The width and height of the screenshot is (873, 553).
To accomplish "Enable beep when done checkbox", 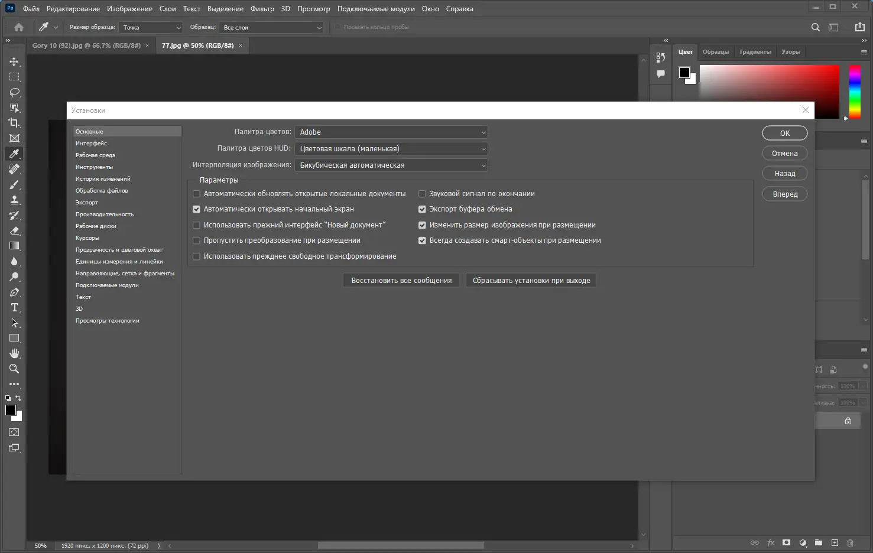I will 422,194.
